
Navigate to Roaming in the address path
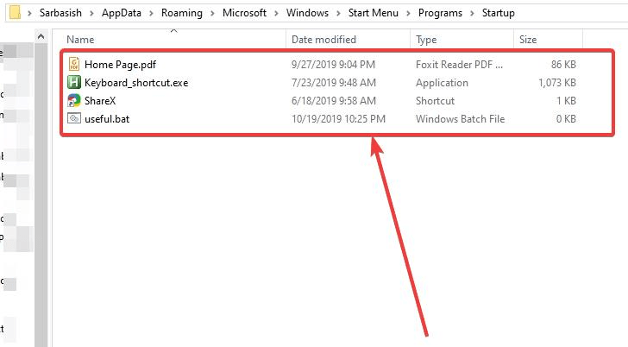click(185, 14)
